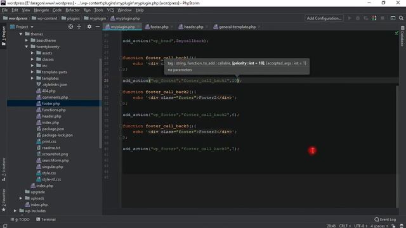Image resolution: width=406 pixels, height=228 pixels.
Task: Toggle the Project side tab
Action: [x=4, y=35]
